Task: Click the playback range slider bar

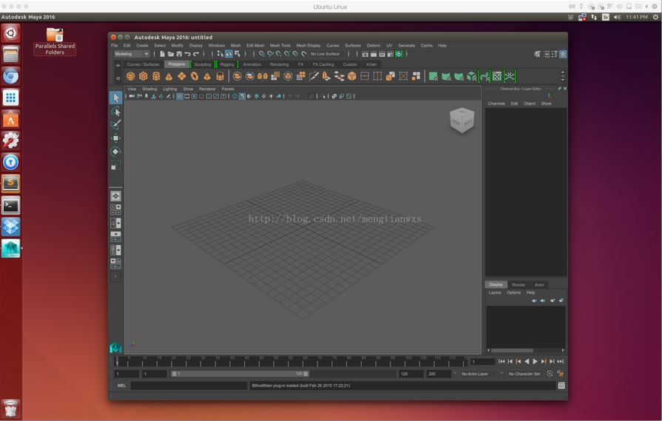Action: pyautogui.click(x=240, y=374)
